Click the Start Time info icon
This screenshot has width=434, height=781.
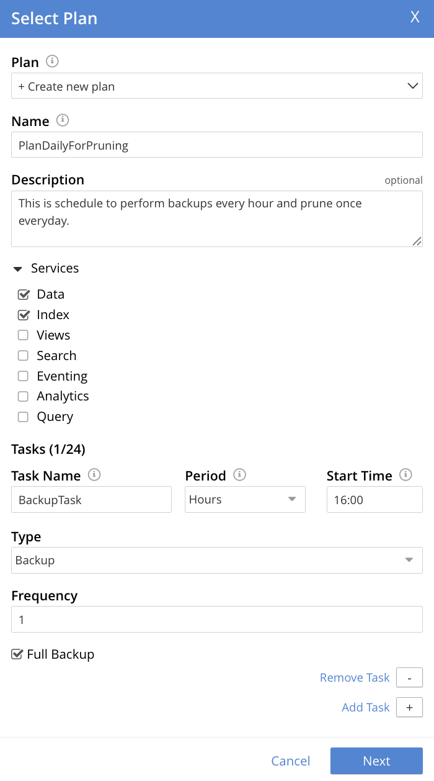(405, 475)
